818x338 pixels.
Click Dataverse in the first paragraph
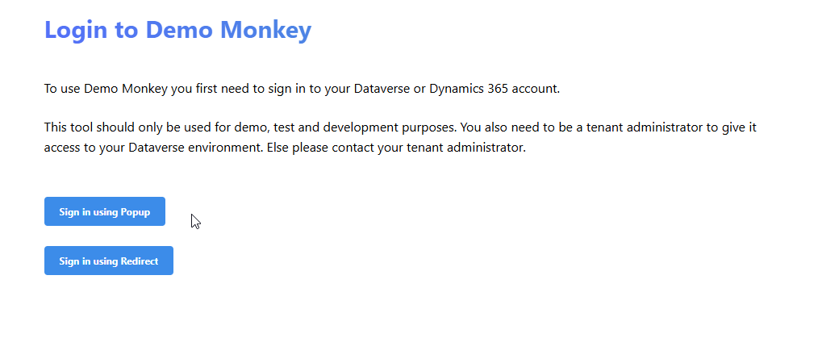(x=382, y=89)
